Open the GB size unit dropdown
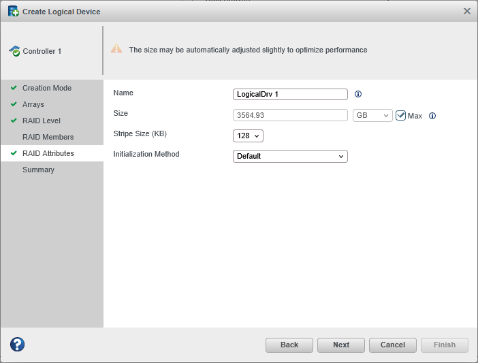Screen dimensions: 478x363 coord(372,115)
